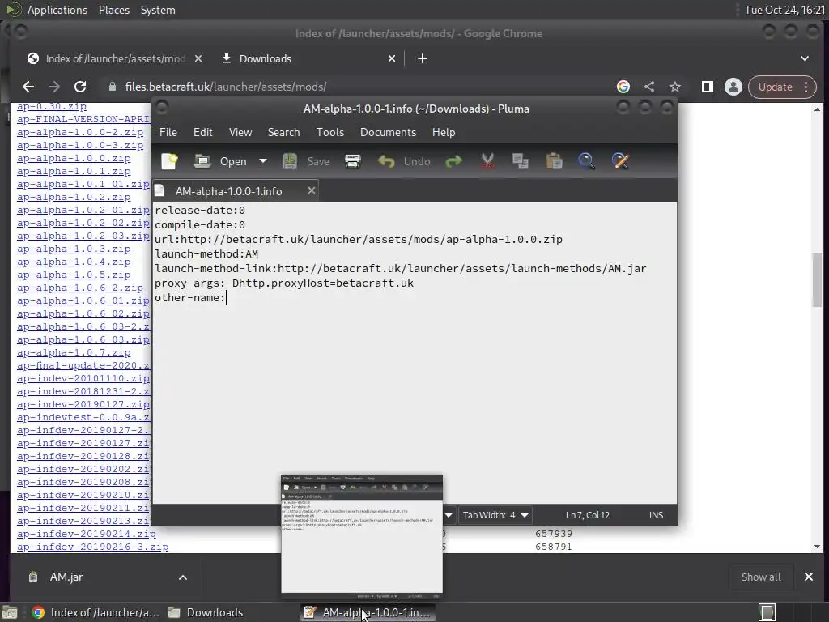Open Pluma's Edit menu
The width and height of the screenshot is (829, 622).
203,132
